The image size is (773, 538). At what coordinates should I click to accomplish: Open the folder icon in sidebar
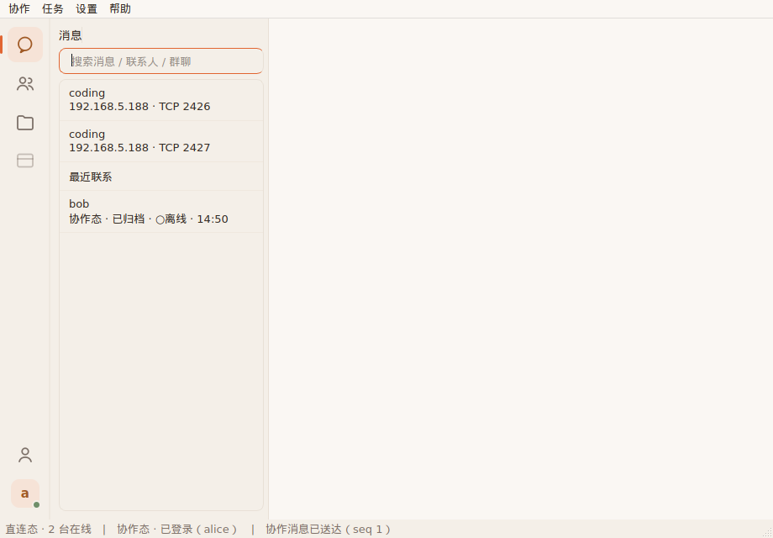click(25, 123)
